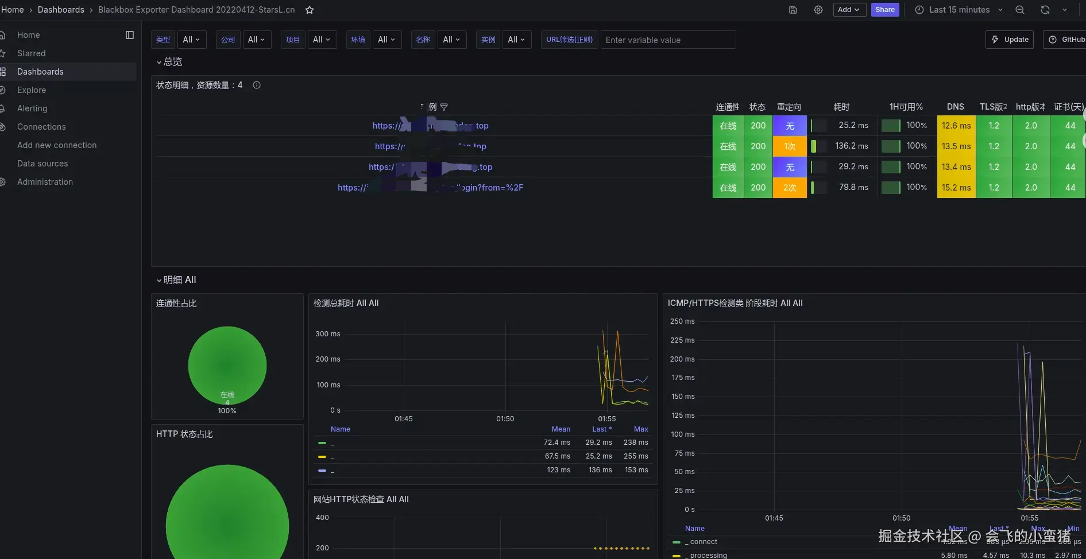Click the 12.6 ms DNS cell
The image size is (1086, 559).
click(x=956, y=126)
